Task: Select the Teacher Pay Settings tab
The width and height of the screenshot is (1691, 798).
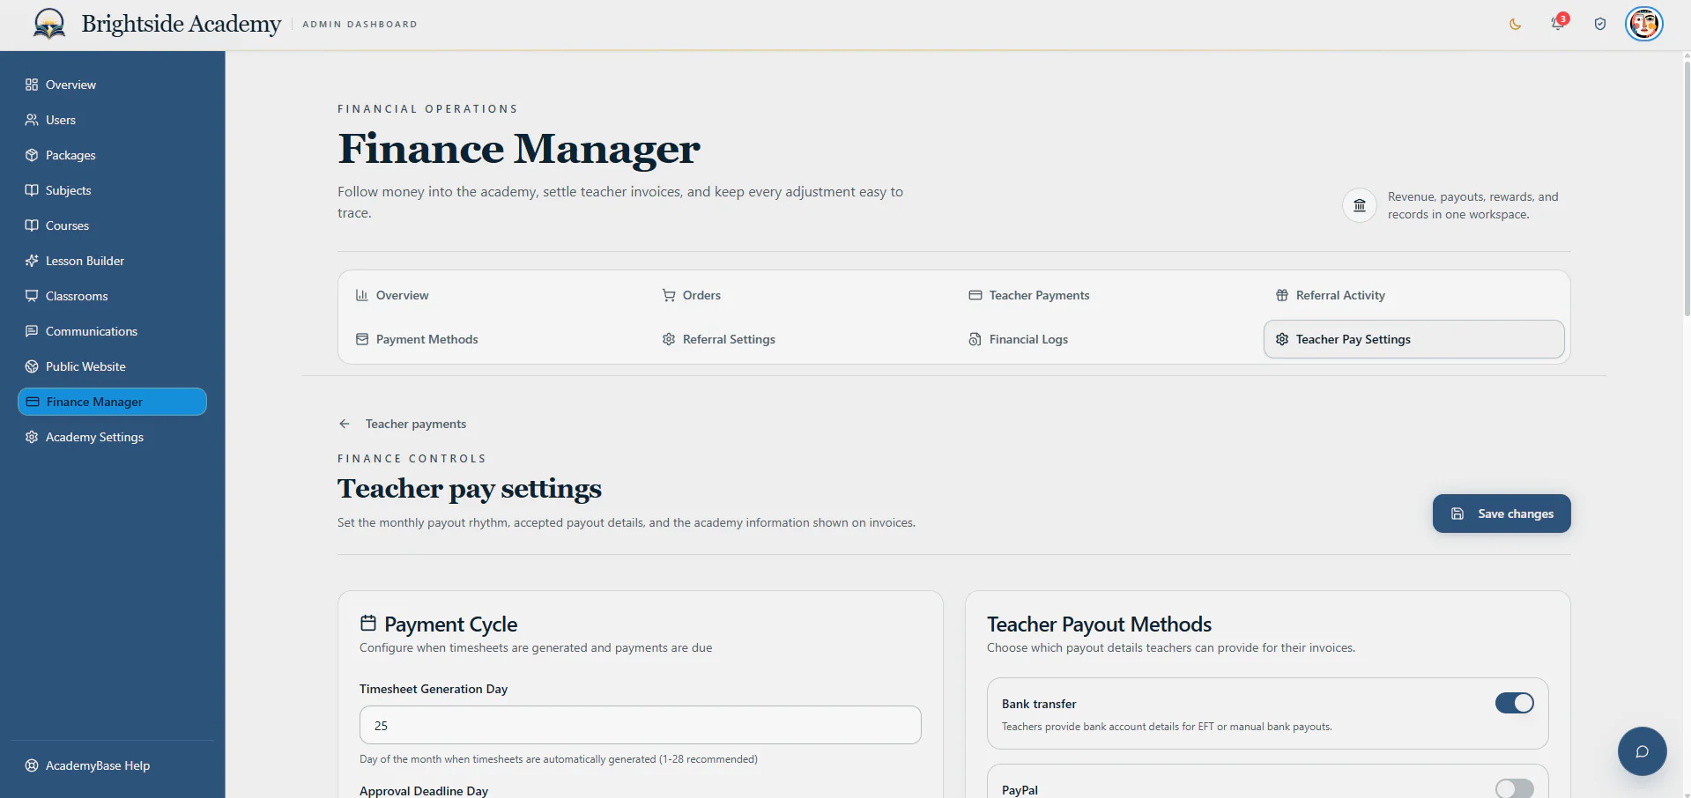Action: pos(1413,339)
